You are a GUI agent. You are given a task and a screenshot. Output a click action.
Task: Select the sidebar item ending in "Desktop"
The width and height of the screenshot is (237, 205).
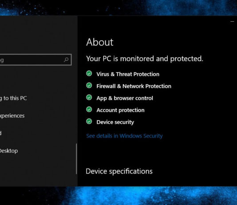click(x=9, y=151)
